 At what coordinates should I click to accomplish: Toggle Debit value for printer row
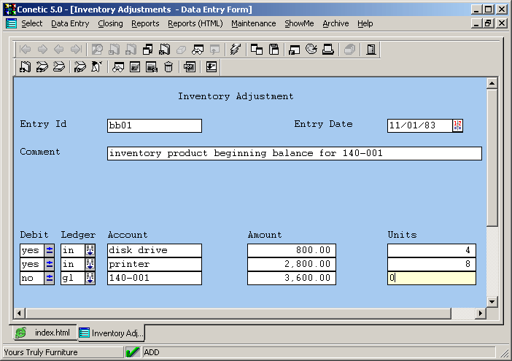click(x=50, y=264)
